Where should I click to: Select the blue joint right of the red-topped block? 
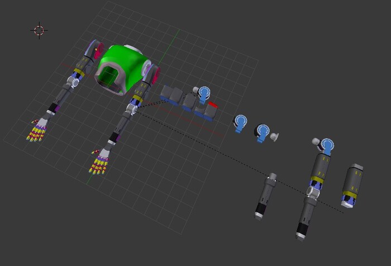tap(241, 122)
